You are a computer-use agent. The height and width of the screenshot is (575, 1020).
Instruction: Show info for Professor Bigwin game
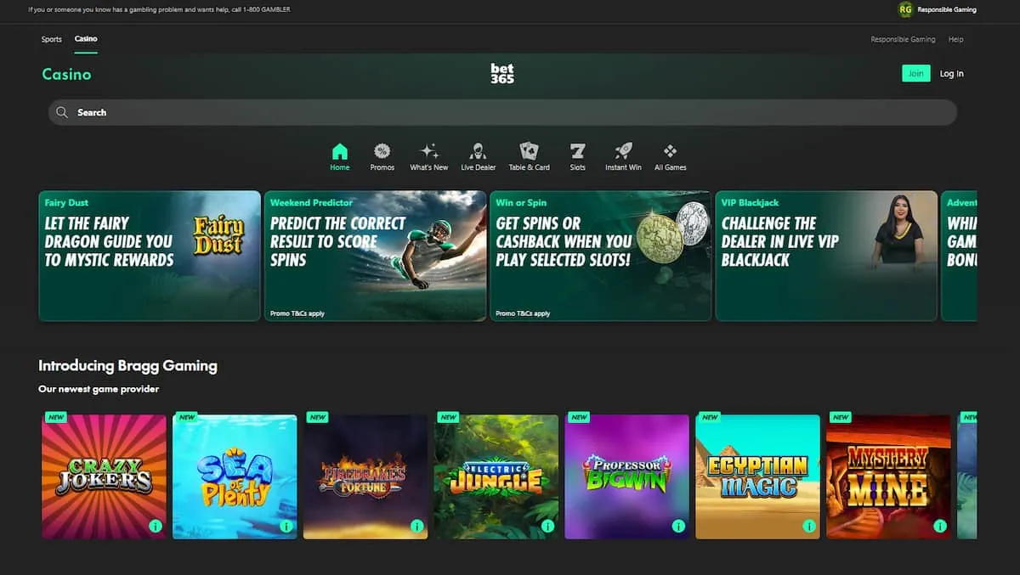coord(679,527)
